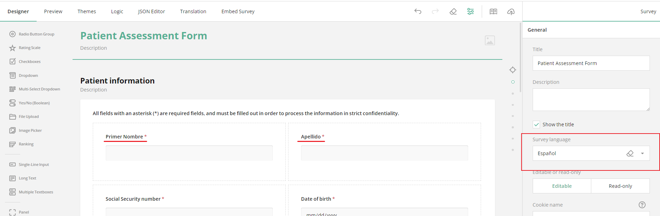Select the Editable option
660x216 pixels.
point(561,186)
